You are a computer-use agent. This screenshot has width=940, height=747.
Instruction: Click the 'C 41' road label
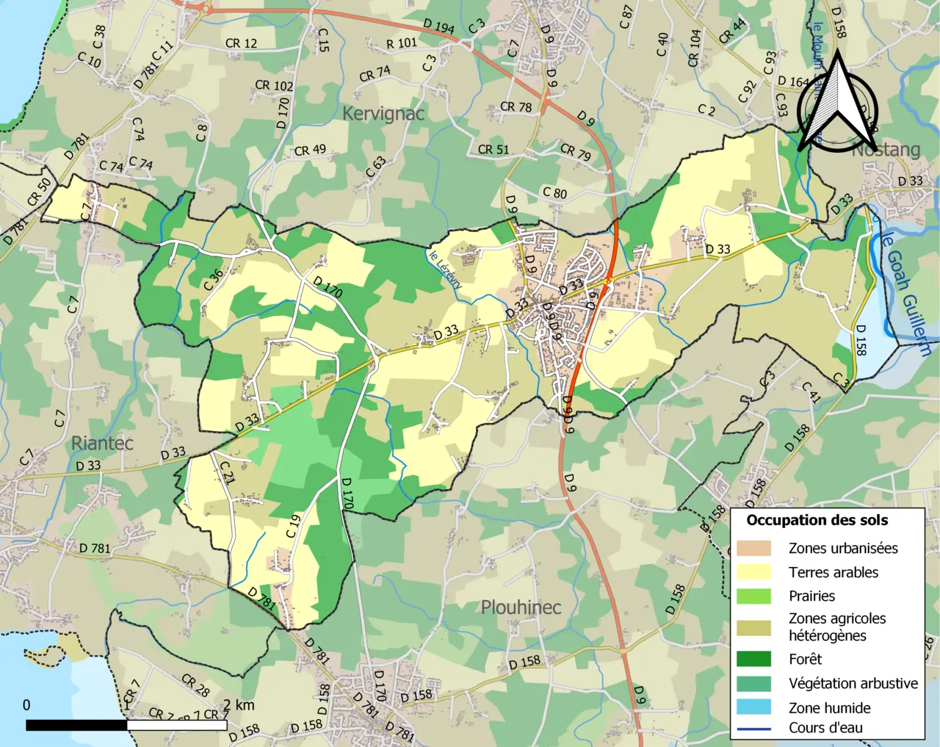click(811, 392)
